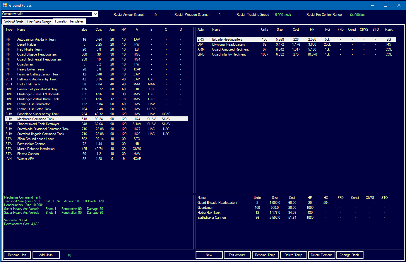
Task: Click the Change Rank button
Action: (350, 255)
